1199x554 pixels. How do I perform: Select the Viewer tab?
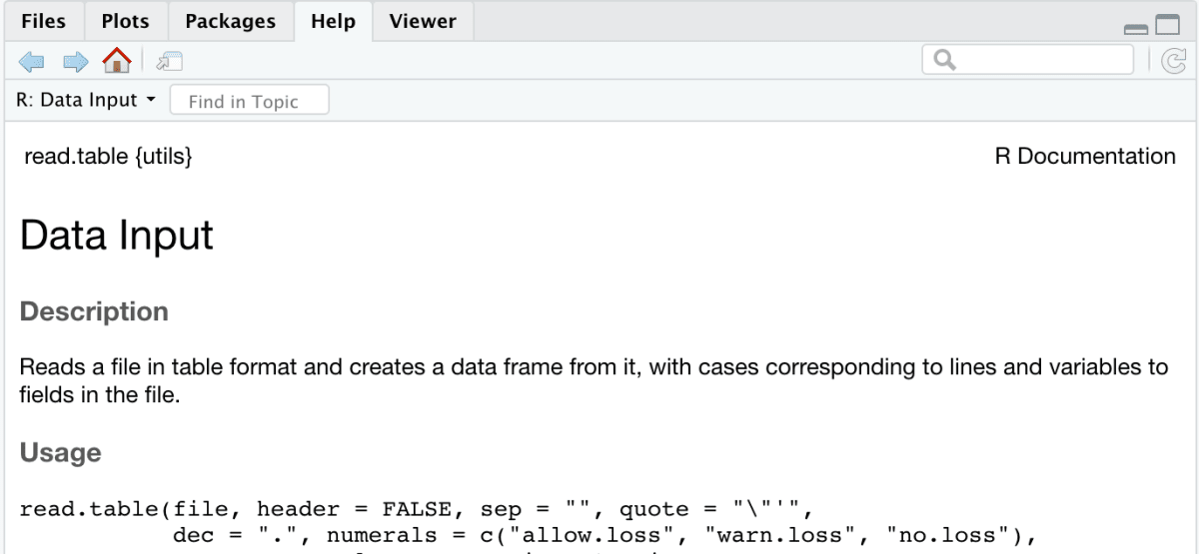click(423, 21)
